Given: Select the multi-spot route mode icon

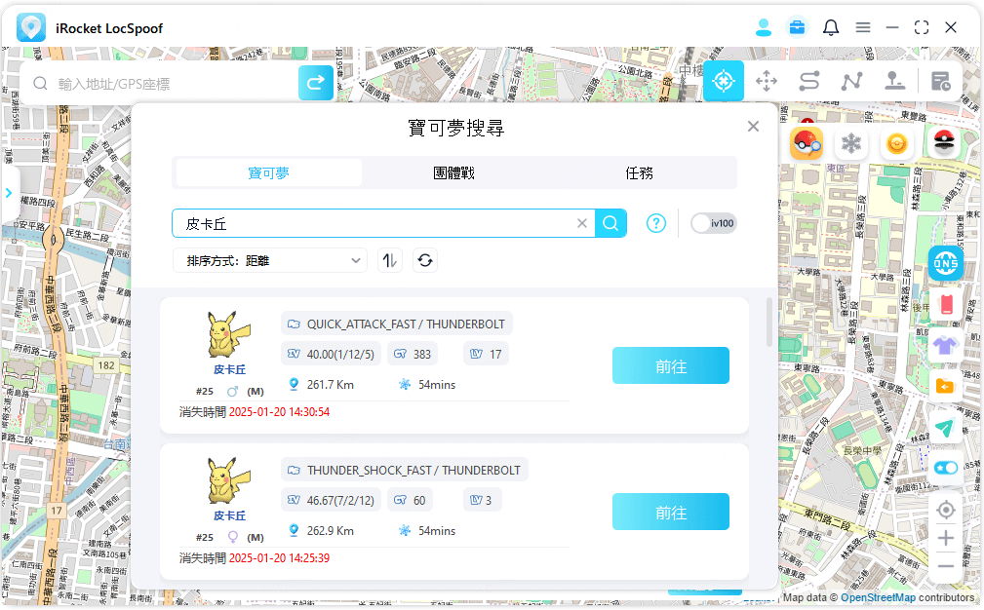Looking at the screenshot, I should coord(851,81).
